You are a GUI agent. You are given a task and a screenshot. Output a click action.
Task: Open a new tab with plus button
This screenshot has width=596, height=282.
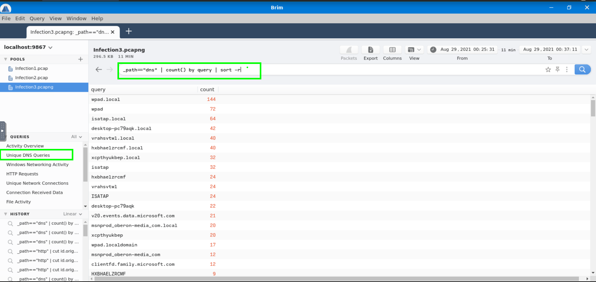[x=129, y=31]
